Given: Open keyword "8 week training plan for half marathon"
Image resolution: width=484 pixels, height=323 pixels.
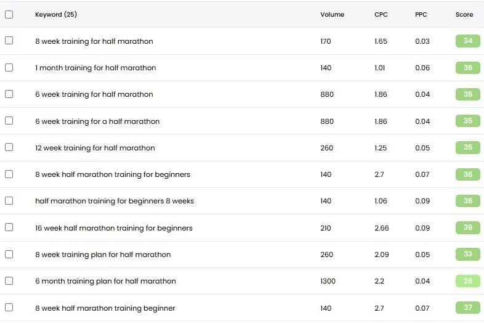Looking at the screenshot, I should tap(103, 255).
